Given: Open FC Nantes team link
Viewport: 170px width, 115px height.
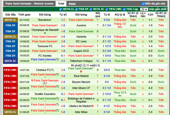Looking at the screenshot, I should [45, 56].
